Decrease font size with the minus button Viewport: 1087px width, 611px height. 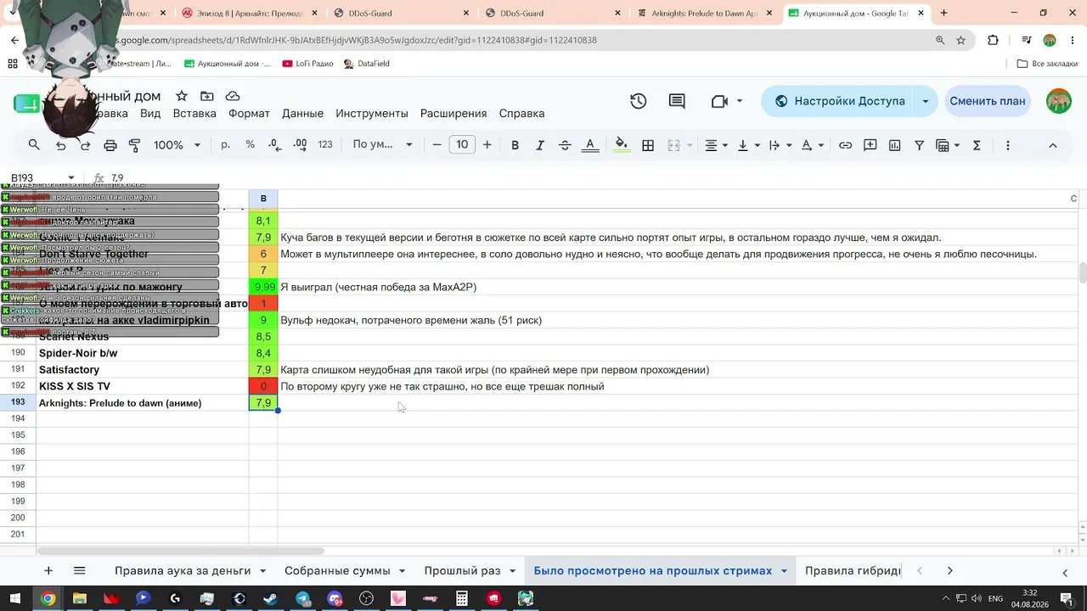(x=436, y=145)
